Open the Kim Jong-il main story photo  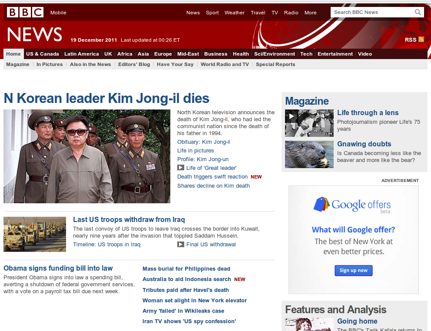click(87, 156)
